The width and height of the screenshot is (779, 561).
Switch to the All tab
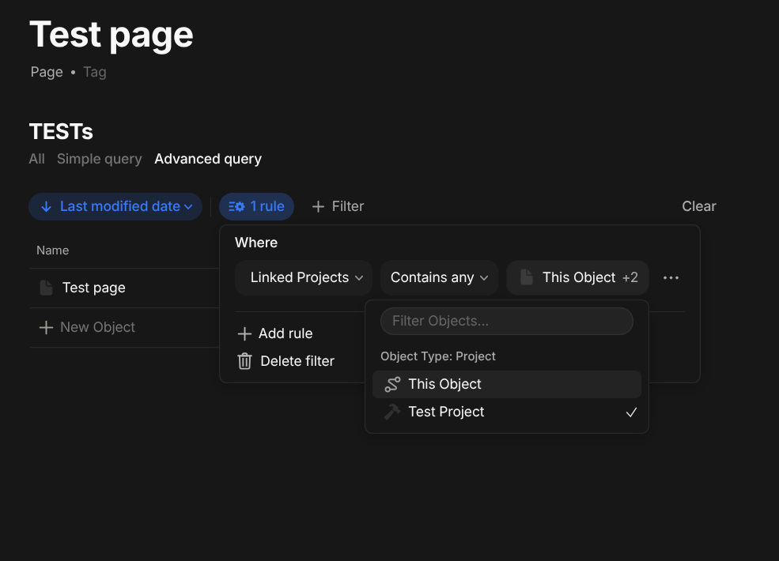tap(36, 159)
